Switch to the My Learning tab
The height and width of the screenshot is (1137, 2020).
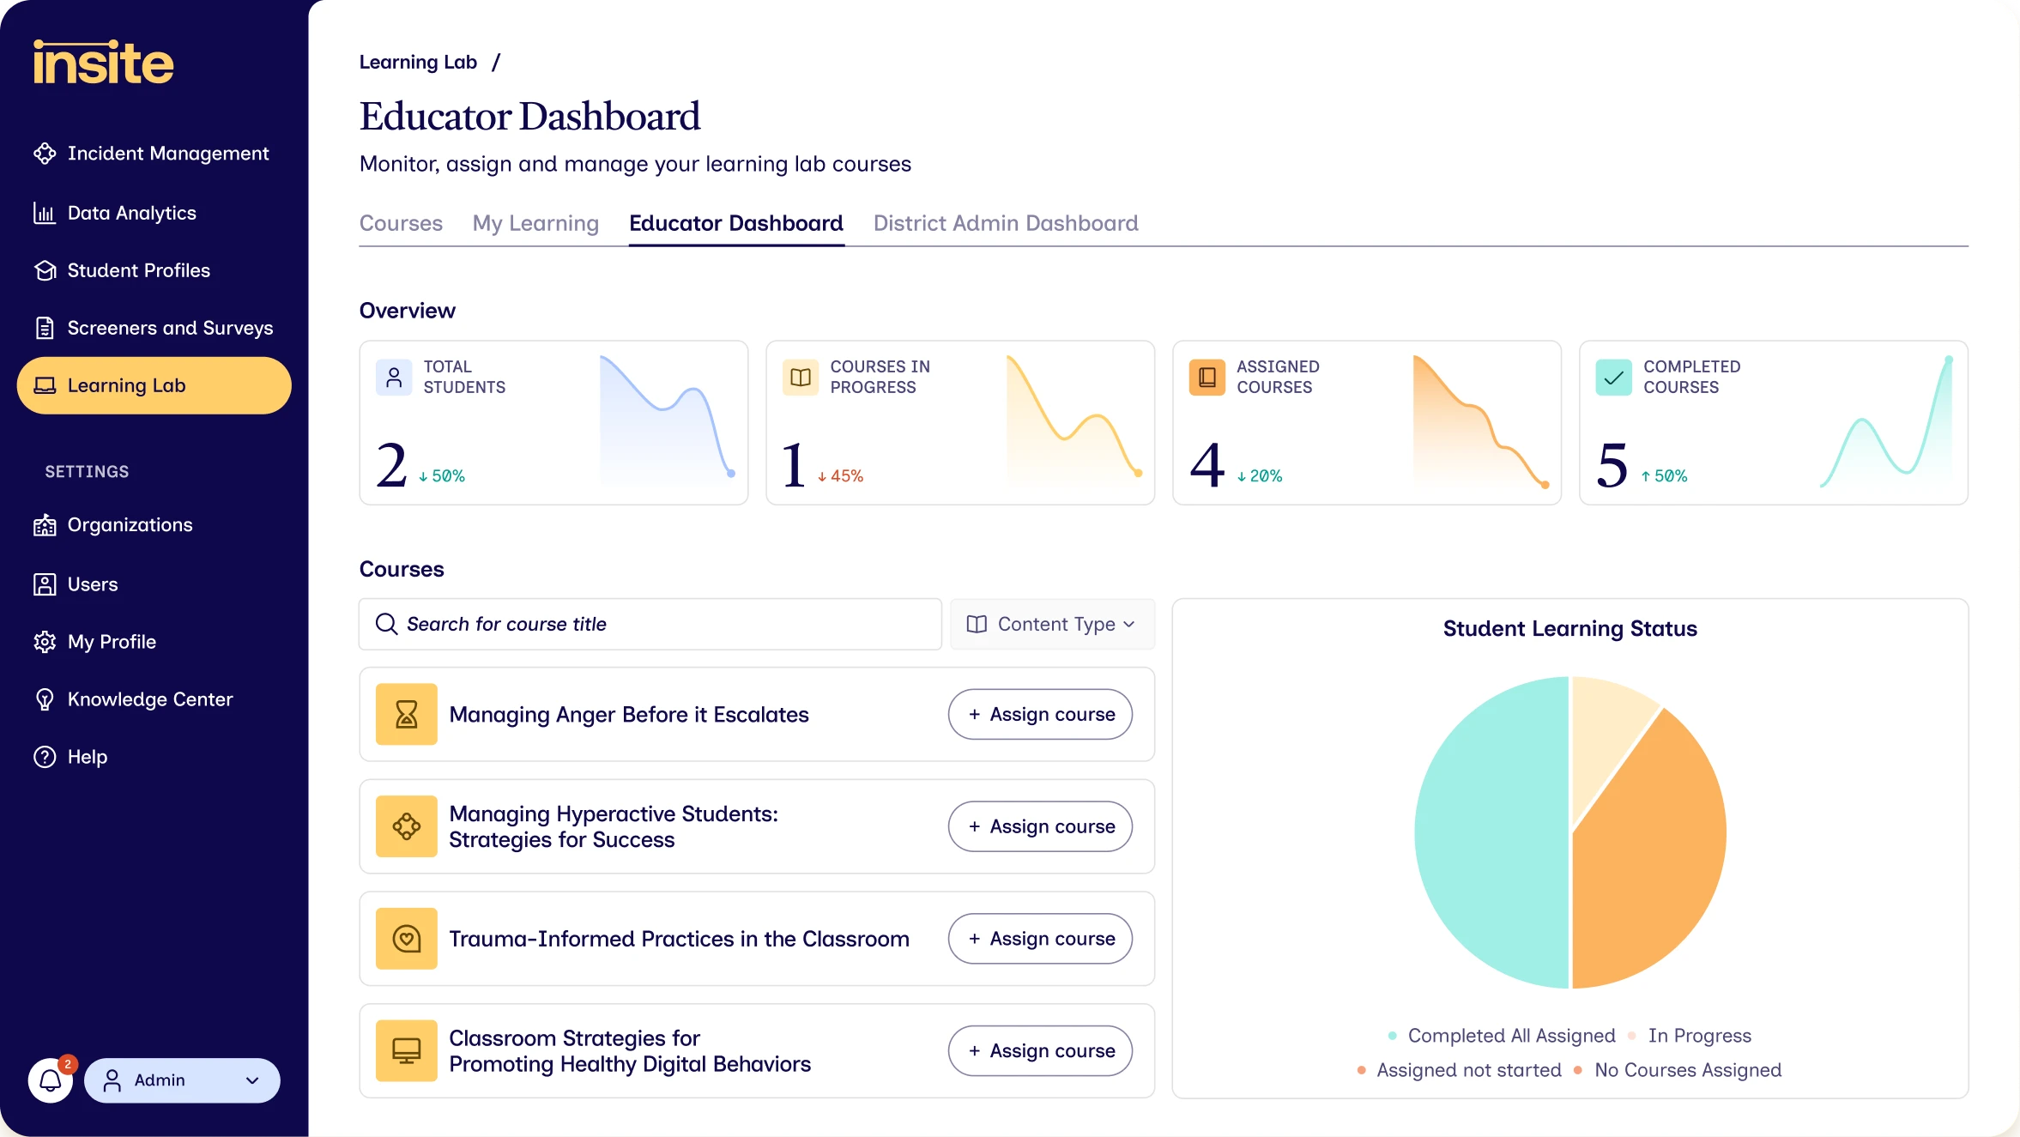pyautogui.click(x=535, y=223)
